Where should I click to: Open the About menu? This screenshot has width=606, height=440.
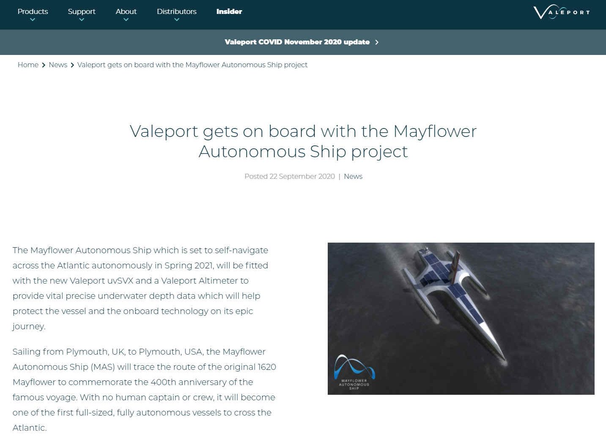tap(126, 11)
